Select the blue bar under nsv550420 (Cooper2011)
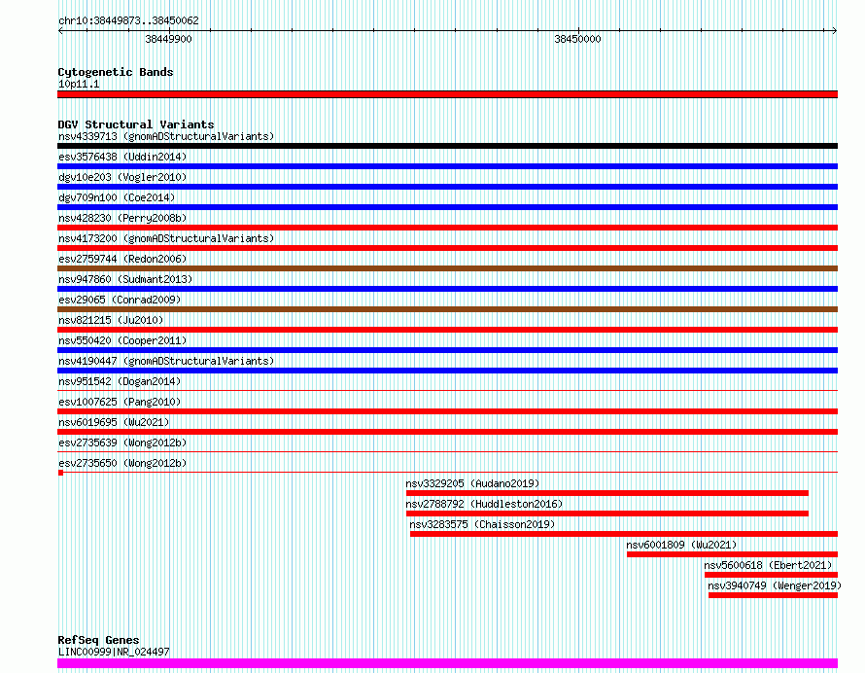Screen dimensions: 865x673 point(447,350)
